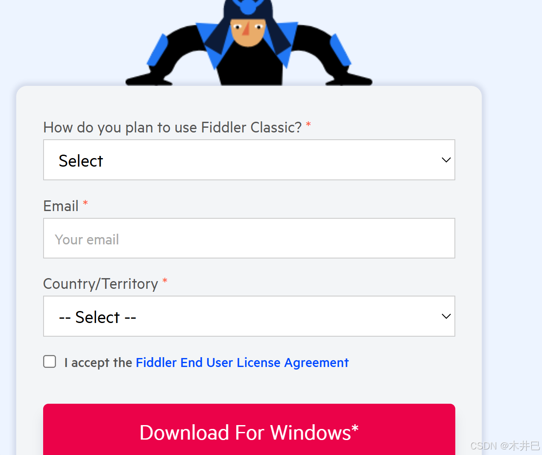Open the Fiddler End User License Agreement link
This screenshot has height=455, width=542.
click(x=242, y=362)
